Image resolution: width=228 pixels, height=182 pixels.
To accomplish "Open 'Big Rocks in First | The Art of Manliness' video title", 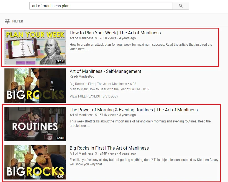I will 109,148.
